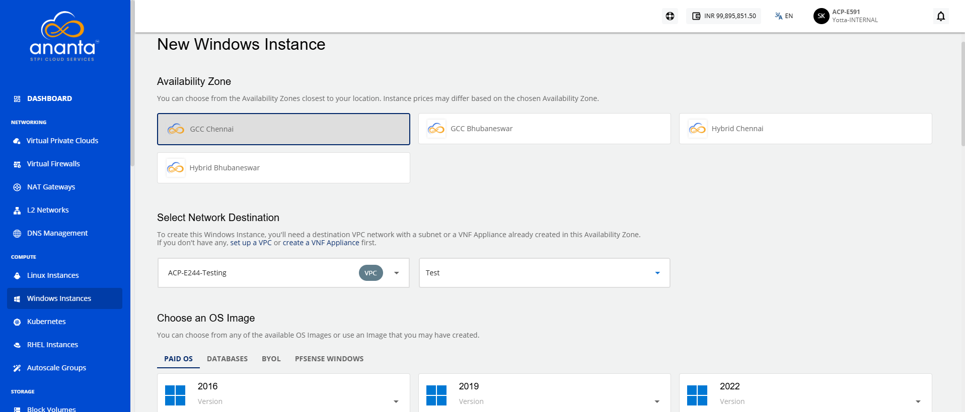Switch to the PFSENSE WINDOWS tab

click(329, 359)
